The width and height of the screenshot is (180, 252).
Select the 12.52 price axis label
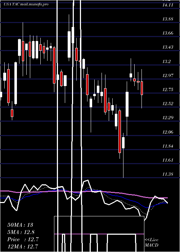[168, 104]
